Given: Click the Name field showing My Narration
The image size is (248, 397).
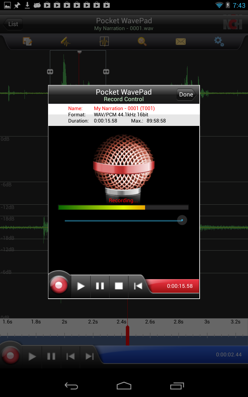Looking at the screenshot, I should point(124,109).
